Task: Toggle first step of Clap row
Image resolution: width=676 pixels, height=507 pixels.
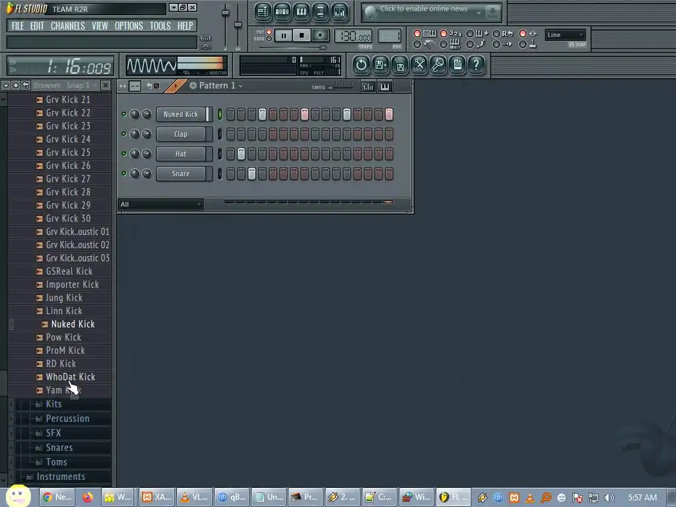Action: tap(230, 134)
